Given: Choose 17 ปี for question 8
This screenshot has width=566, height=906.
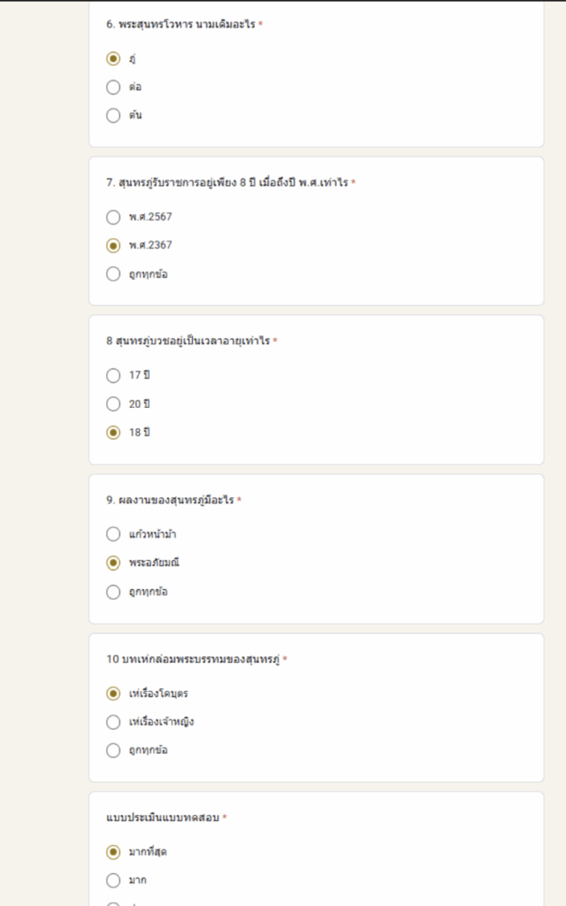Looking at the screenshot, I should coord(113,375).
